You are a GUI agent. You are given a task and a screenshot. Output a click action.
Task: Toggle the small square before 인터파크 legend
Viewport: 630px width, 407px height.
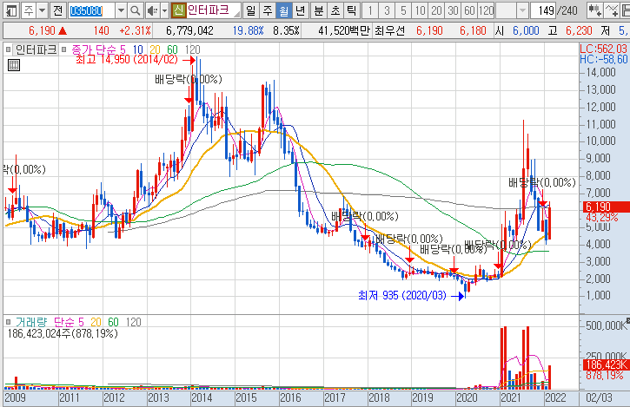point(8,49)
